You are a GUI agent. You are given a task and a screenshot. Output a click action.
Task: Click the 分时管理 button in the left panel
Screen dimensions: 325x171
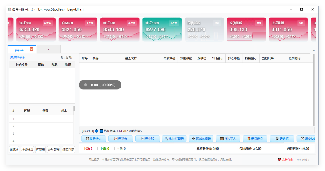[54, 150]
